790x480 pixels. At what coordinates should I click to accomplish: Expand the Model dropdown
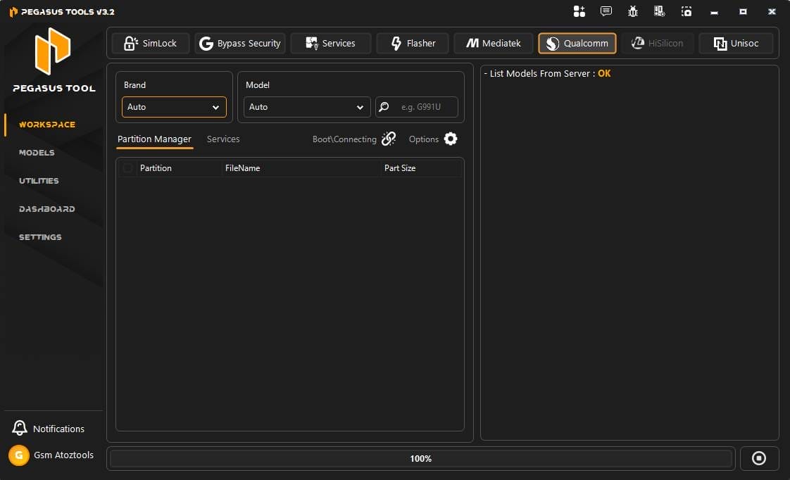306,107
